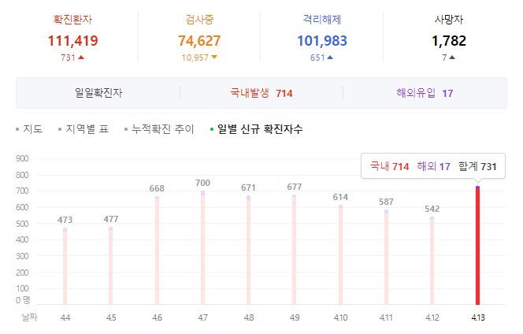Click the 해외 17 text in tooltip
Screen dimensions: 523x334
[x=434, y=166]
